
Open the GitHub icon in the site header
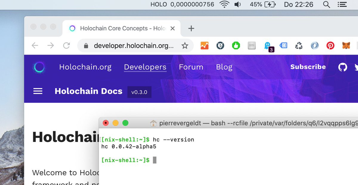pyautogui.click(x=343, y=67)
